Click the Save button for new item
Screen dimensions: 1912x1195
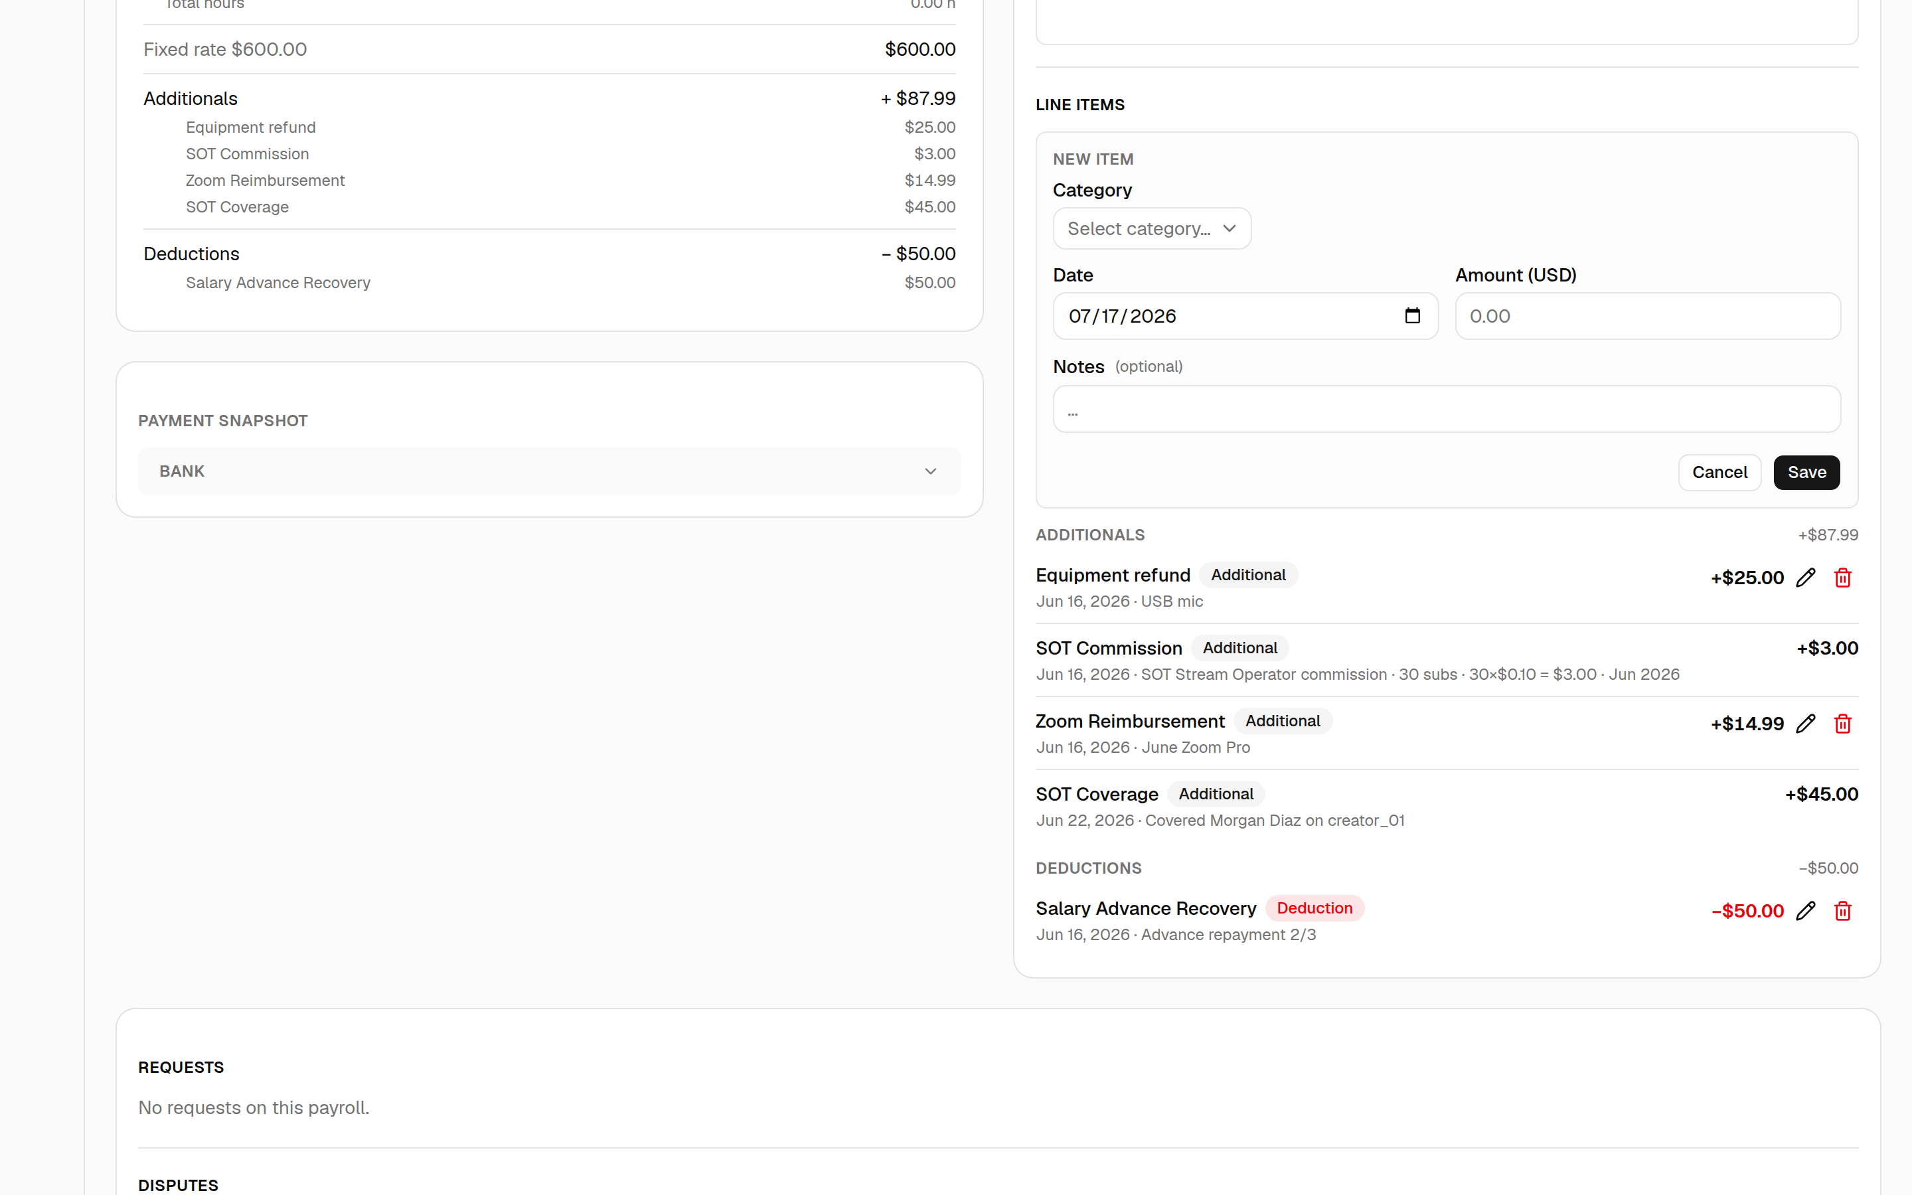tap(1806, 473)
